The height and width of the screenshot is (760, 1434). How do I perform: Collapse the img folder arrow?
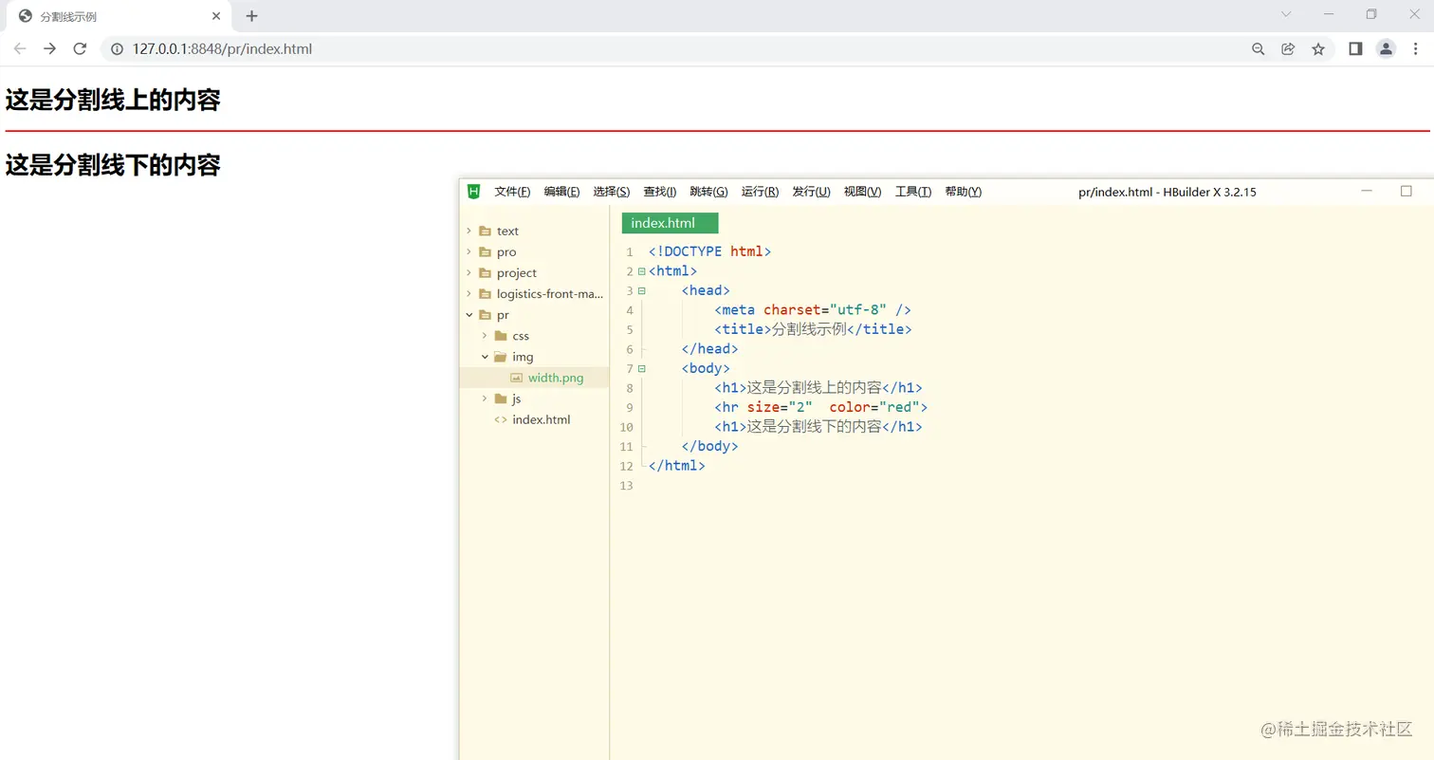pyautogui.click(x=485, y=357)
